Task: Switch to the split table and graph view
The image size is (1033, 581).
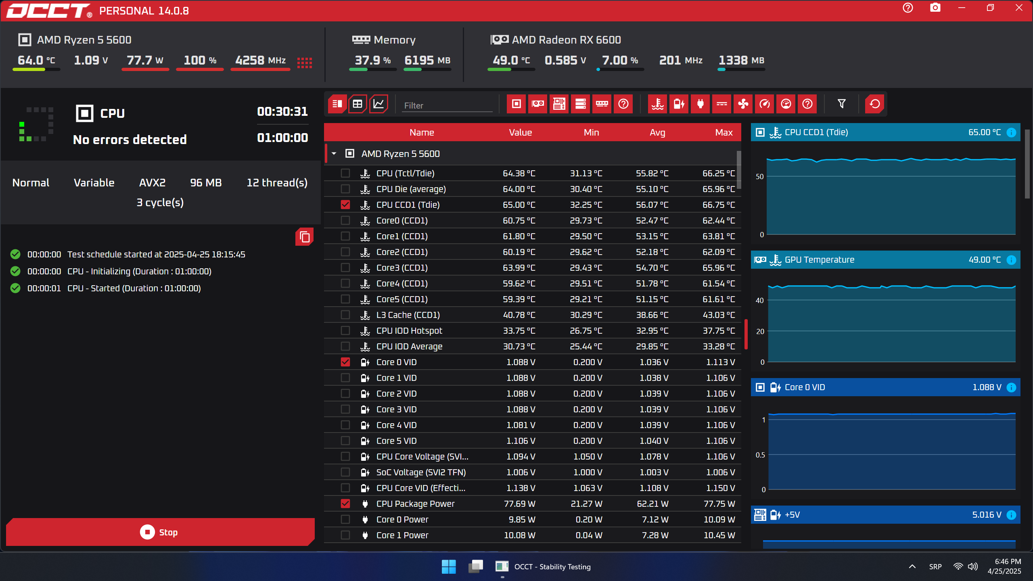Action: coord(337,104)
